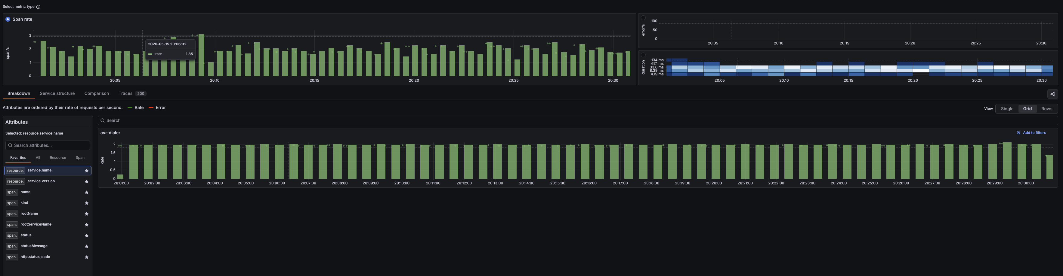Image resolution: width=1063 pixels, height=276 pixels.
Task: Select the span http.status_code attribute
Action: click(48, 257)
